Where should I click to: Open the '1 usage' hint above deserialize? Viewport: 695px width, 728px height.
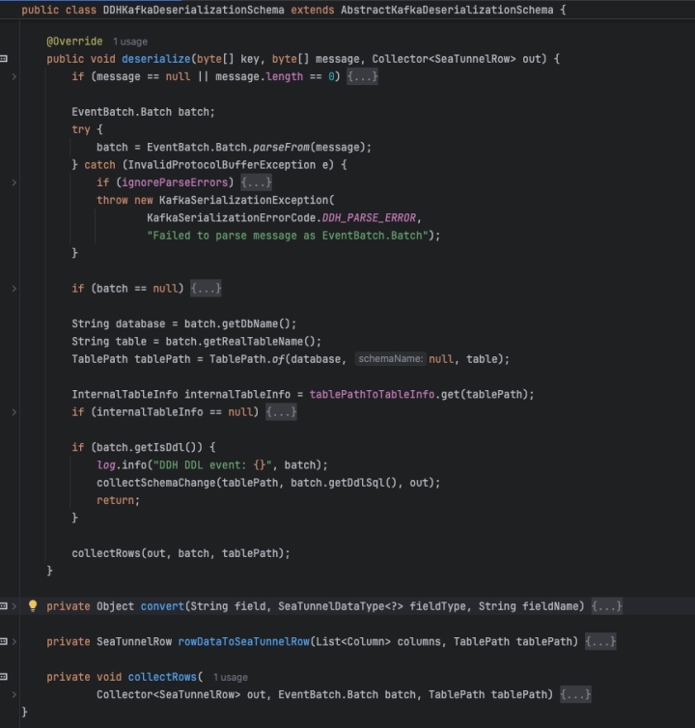tap(132, 42)
